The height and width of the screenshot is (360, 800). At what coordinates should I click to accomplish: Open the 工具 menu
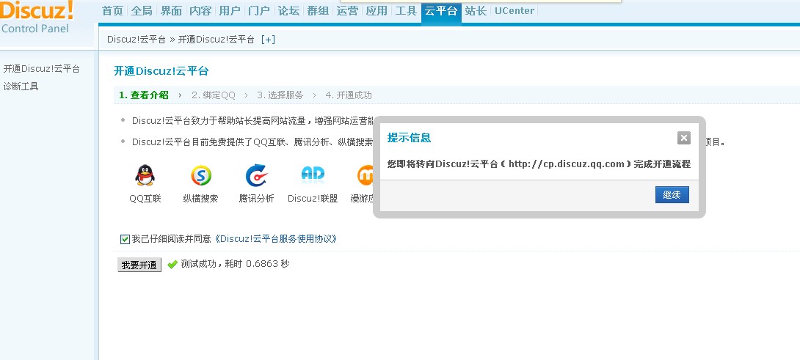click(406, 11)
